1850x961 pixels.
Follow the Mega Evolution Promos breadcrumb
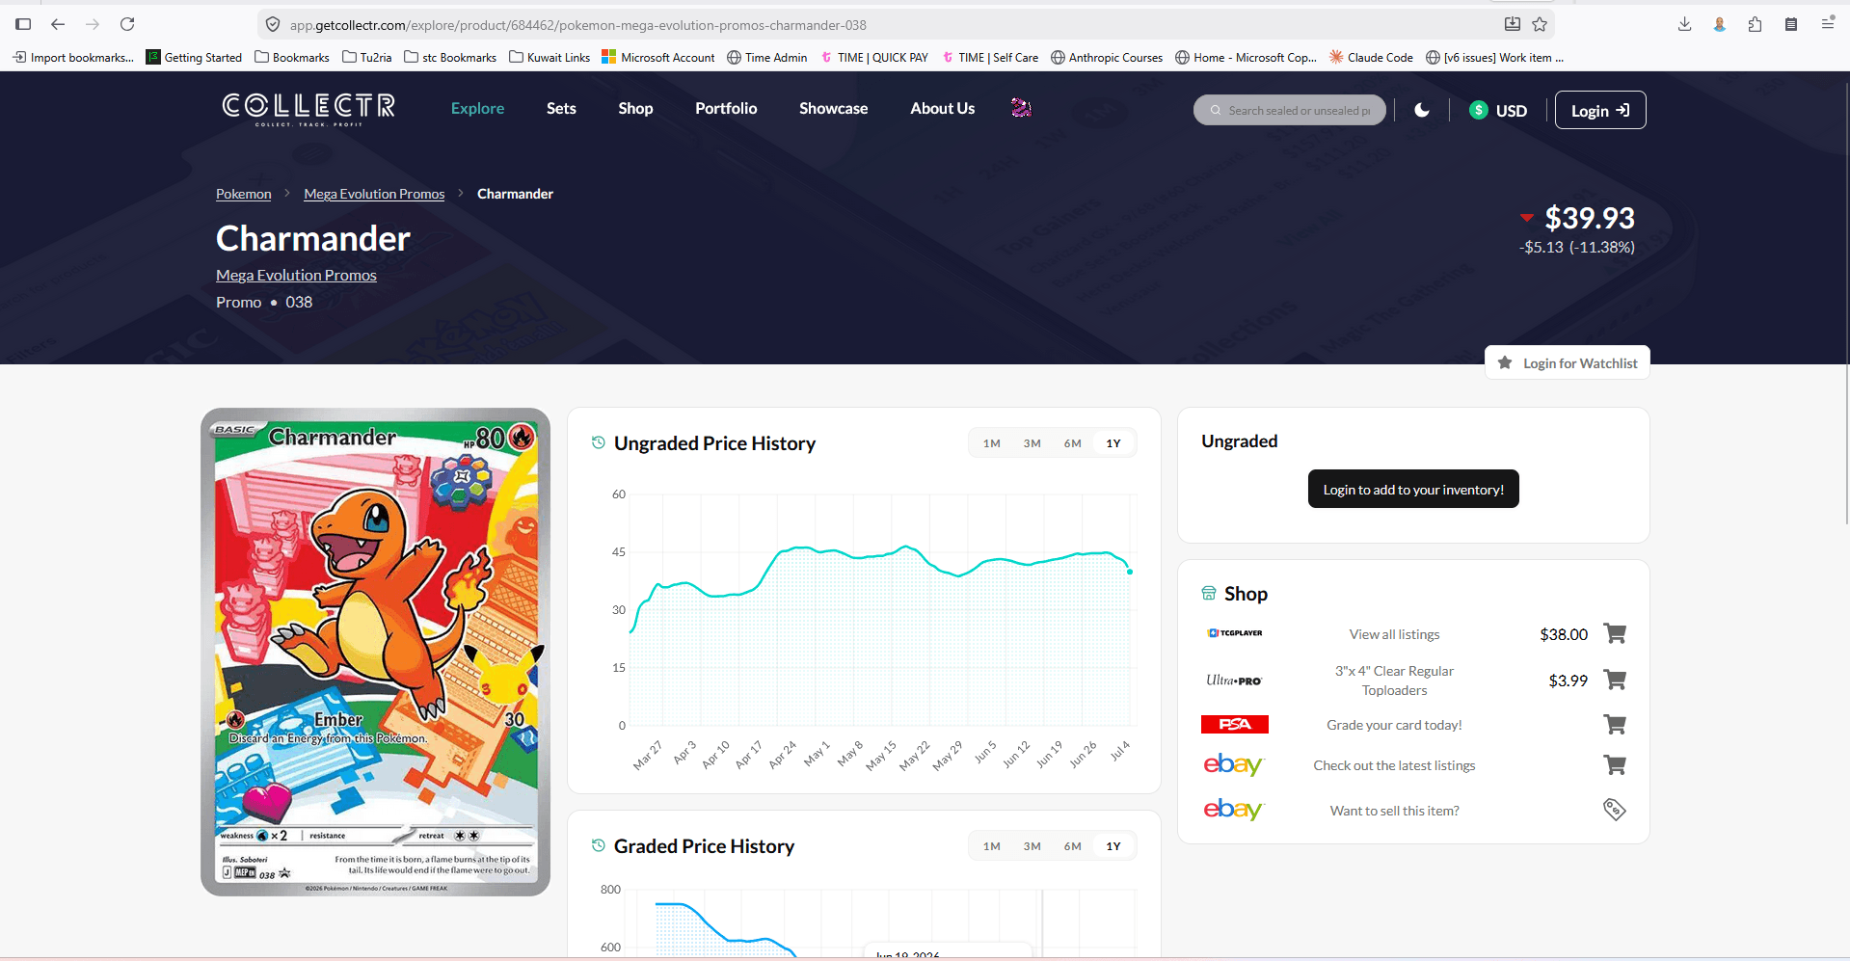pos(374,194)
